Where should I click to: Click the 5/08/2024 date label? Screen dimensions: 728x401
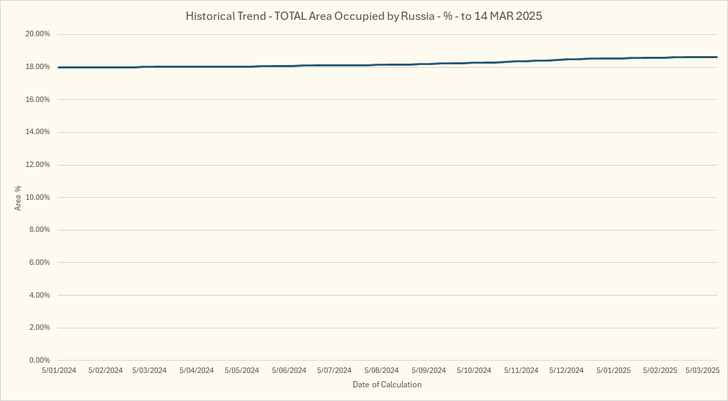click(x=381, y=370)
